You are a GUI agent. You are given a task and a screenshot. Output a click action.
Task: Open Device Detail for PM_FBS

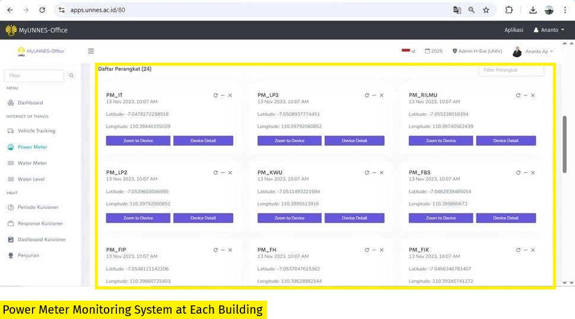click(506, 218)
